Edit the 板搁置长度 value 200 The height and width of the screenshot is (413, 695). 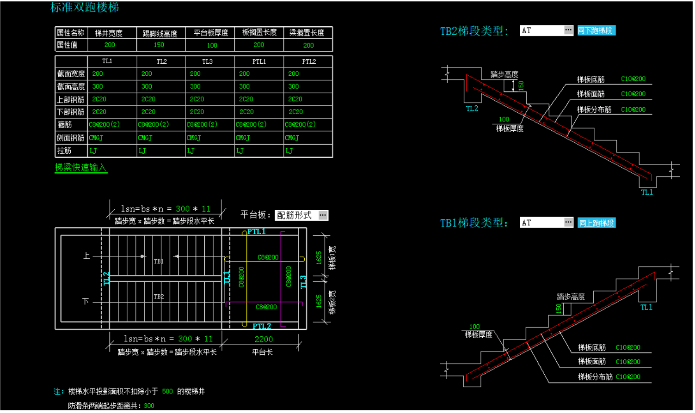[258, 45]
